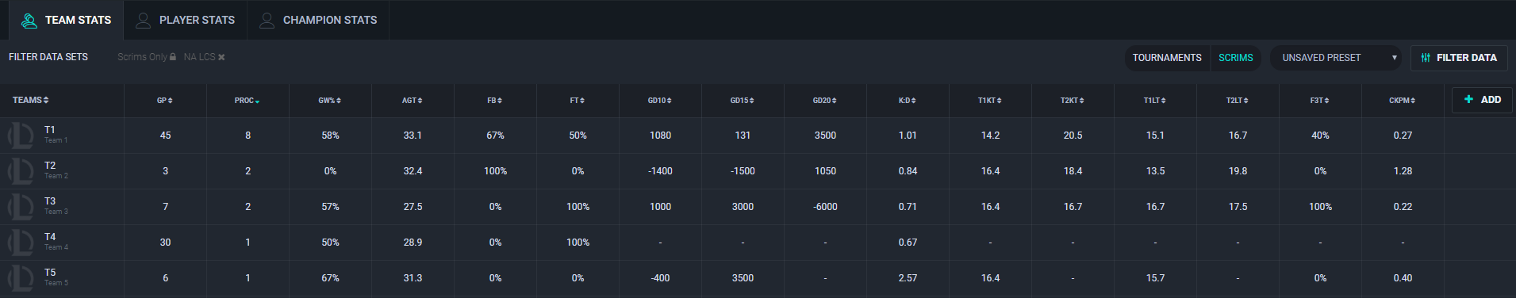
Task: Open the Champion Stats tab
Action: (x=318, y=20)
